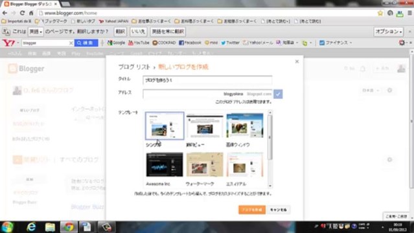Bookmark this page with the star icon

(380, 13)
